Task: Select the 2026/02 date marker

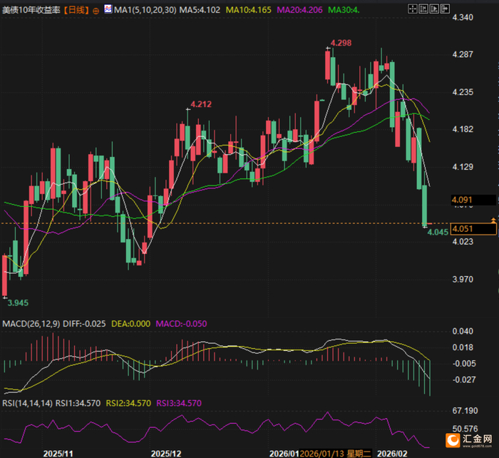Action: click(392, 454)
